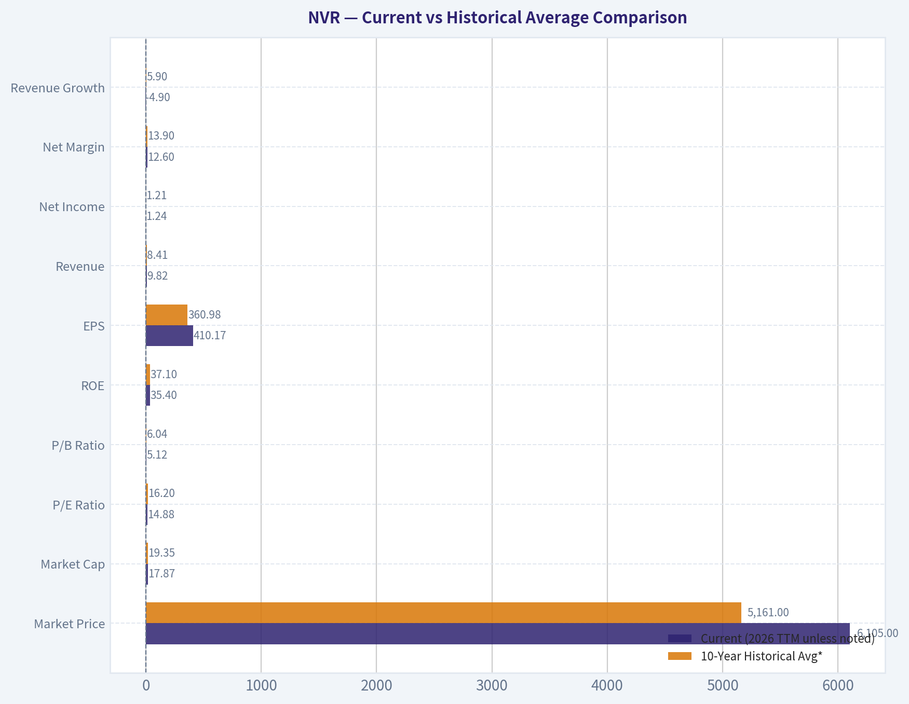The image size is (909, 704).
Task: Click the 'Market Price' axis label
Action: 70,624
